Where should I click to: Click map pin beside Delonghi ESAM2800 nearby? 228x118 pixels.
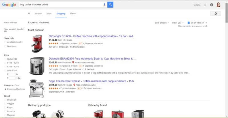(x=73, y=62)
